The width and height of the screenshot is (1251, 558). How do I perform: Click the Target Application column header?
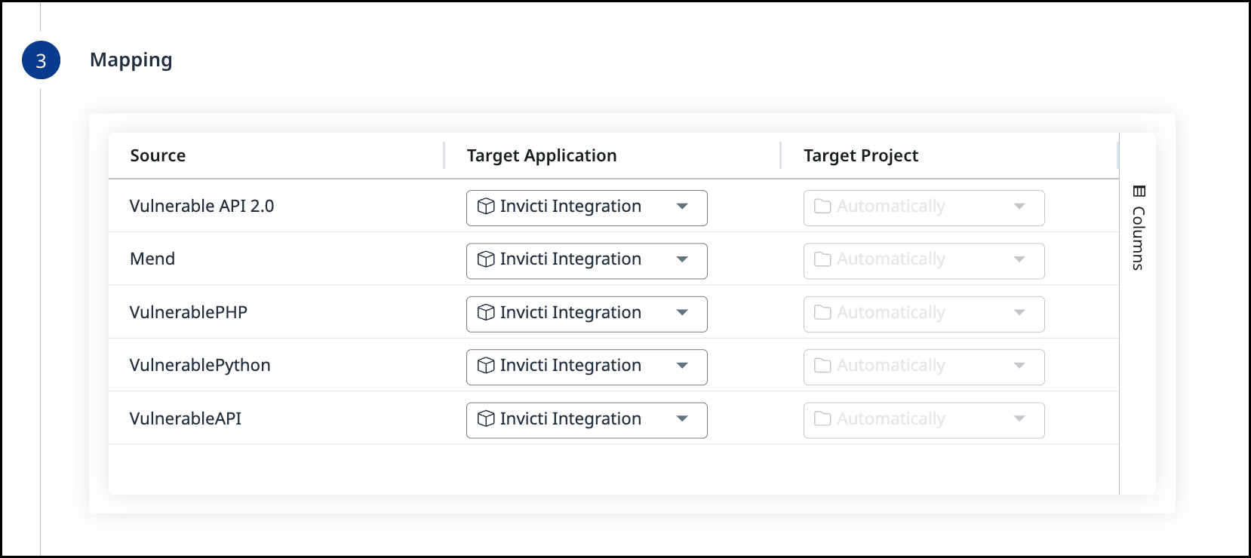(x=541, y=156)
